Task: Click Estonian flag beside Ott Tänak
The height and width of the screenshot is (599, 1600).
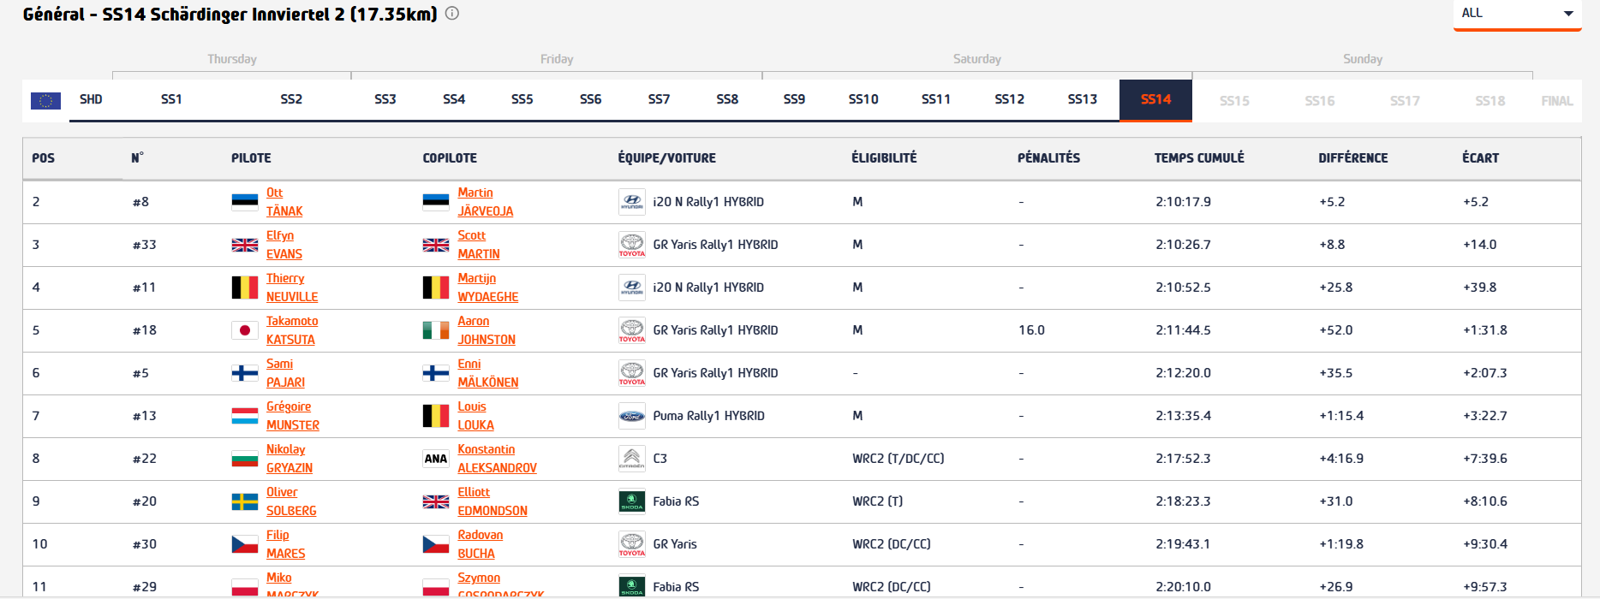Action: pos(245,202)
